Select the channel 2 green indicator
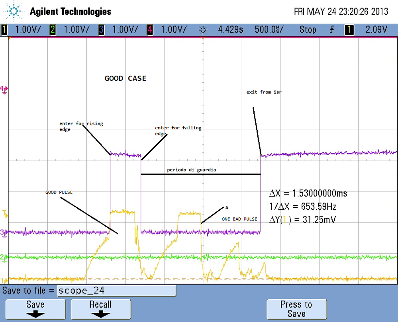The image size is (398, 322). tap(53, 30)
